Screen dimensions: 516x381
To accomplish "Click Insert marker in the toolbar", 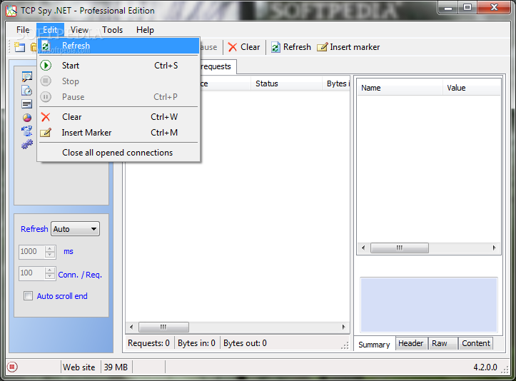I will click(348, 47).
